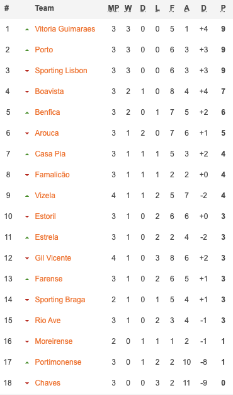Open the Porto team link

44,50
